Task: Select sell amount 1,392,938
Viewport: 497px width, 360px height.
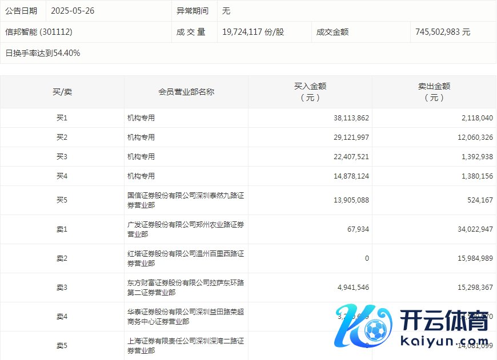Action: coord(478,157)
